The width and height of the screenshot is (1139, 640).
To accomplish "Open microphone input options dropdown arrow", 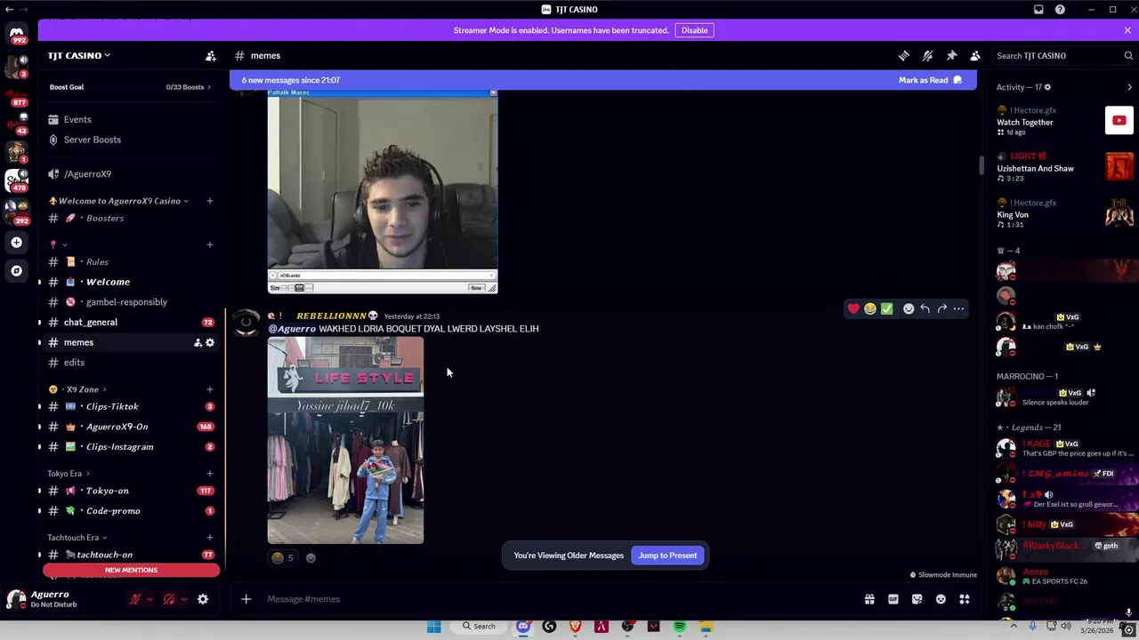I will tap(149, 599).
